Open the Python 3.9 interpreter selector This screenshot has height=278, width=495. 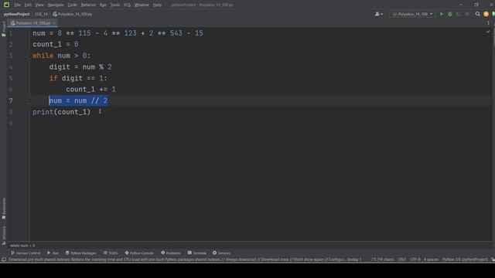465,259
